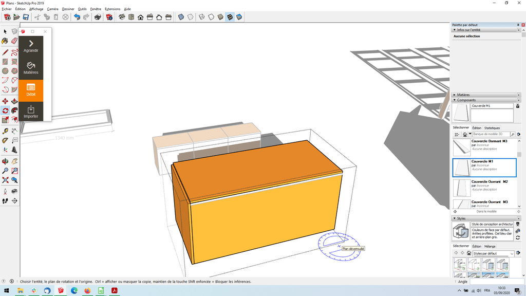Open the Caméra menu
The width and height of the screenshot is (526, 296).
(x=53, y=9)
